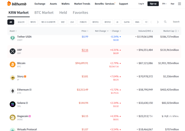Click the Story IP coin icon
Screen dimensions: 185x131
point(12,78)
